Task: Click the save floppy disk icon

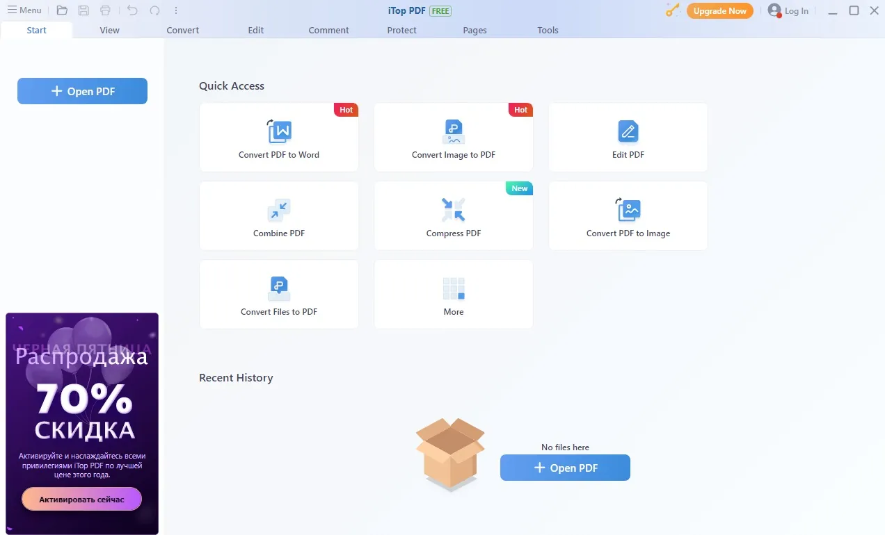Action: [x=83, y=10]
